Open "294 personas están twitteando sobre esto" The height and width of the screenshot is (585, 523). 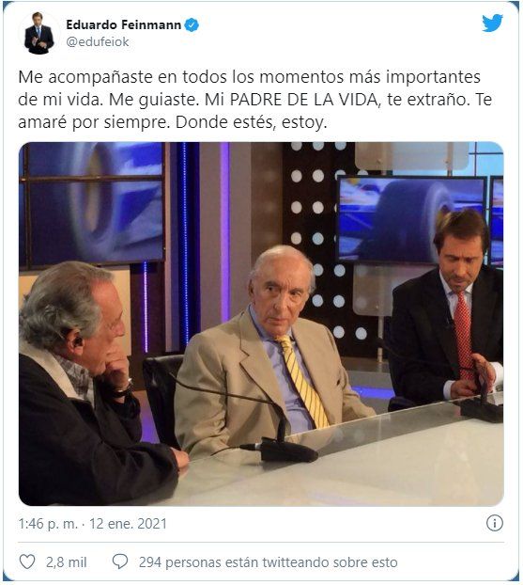coord(269,562)
